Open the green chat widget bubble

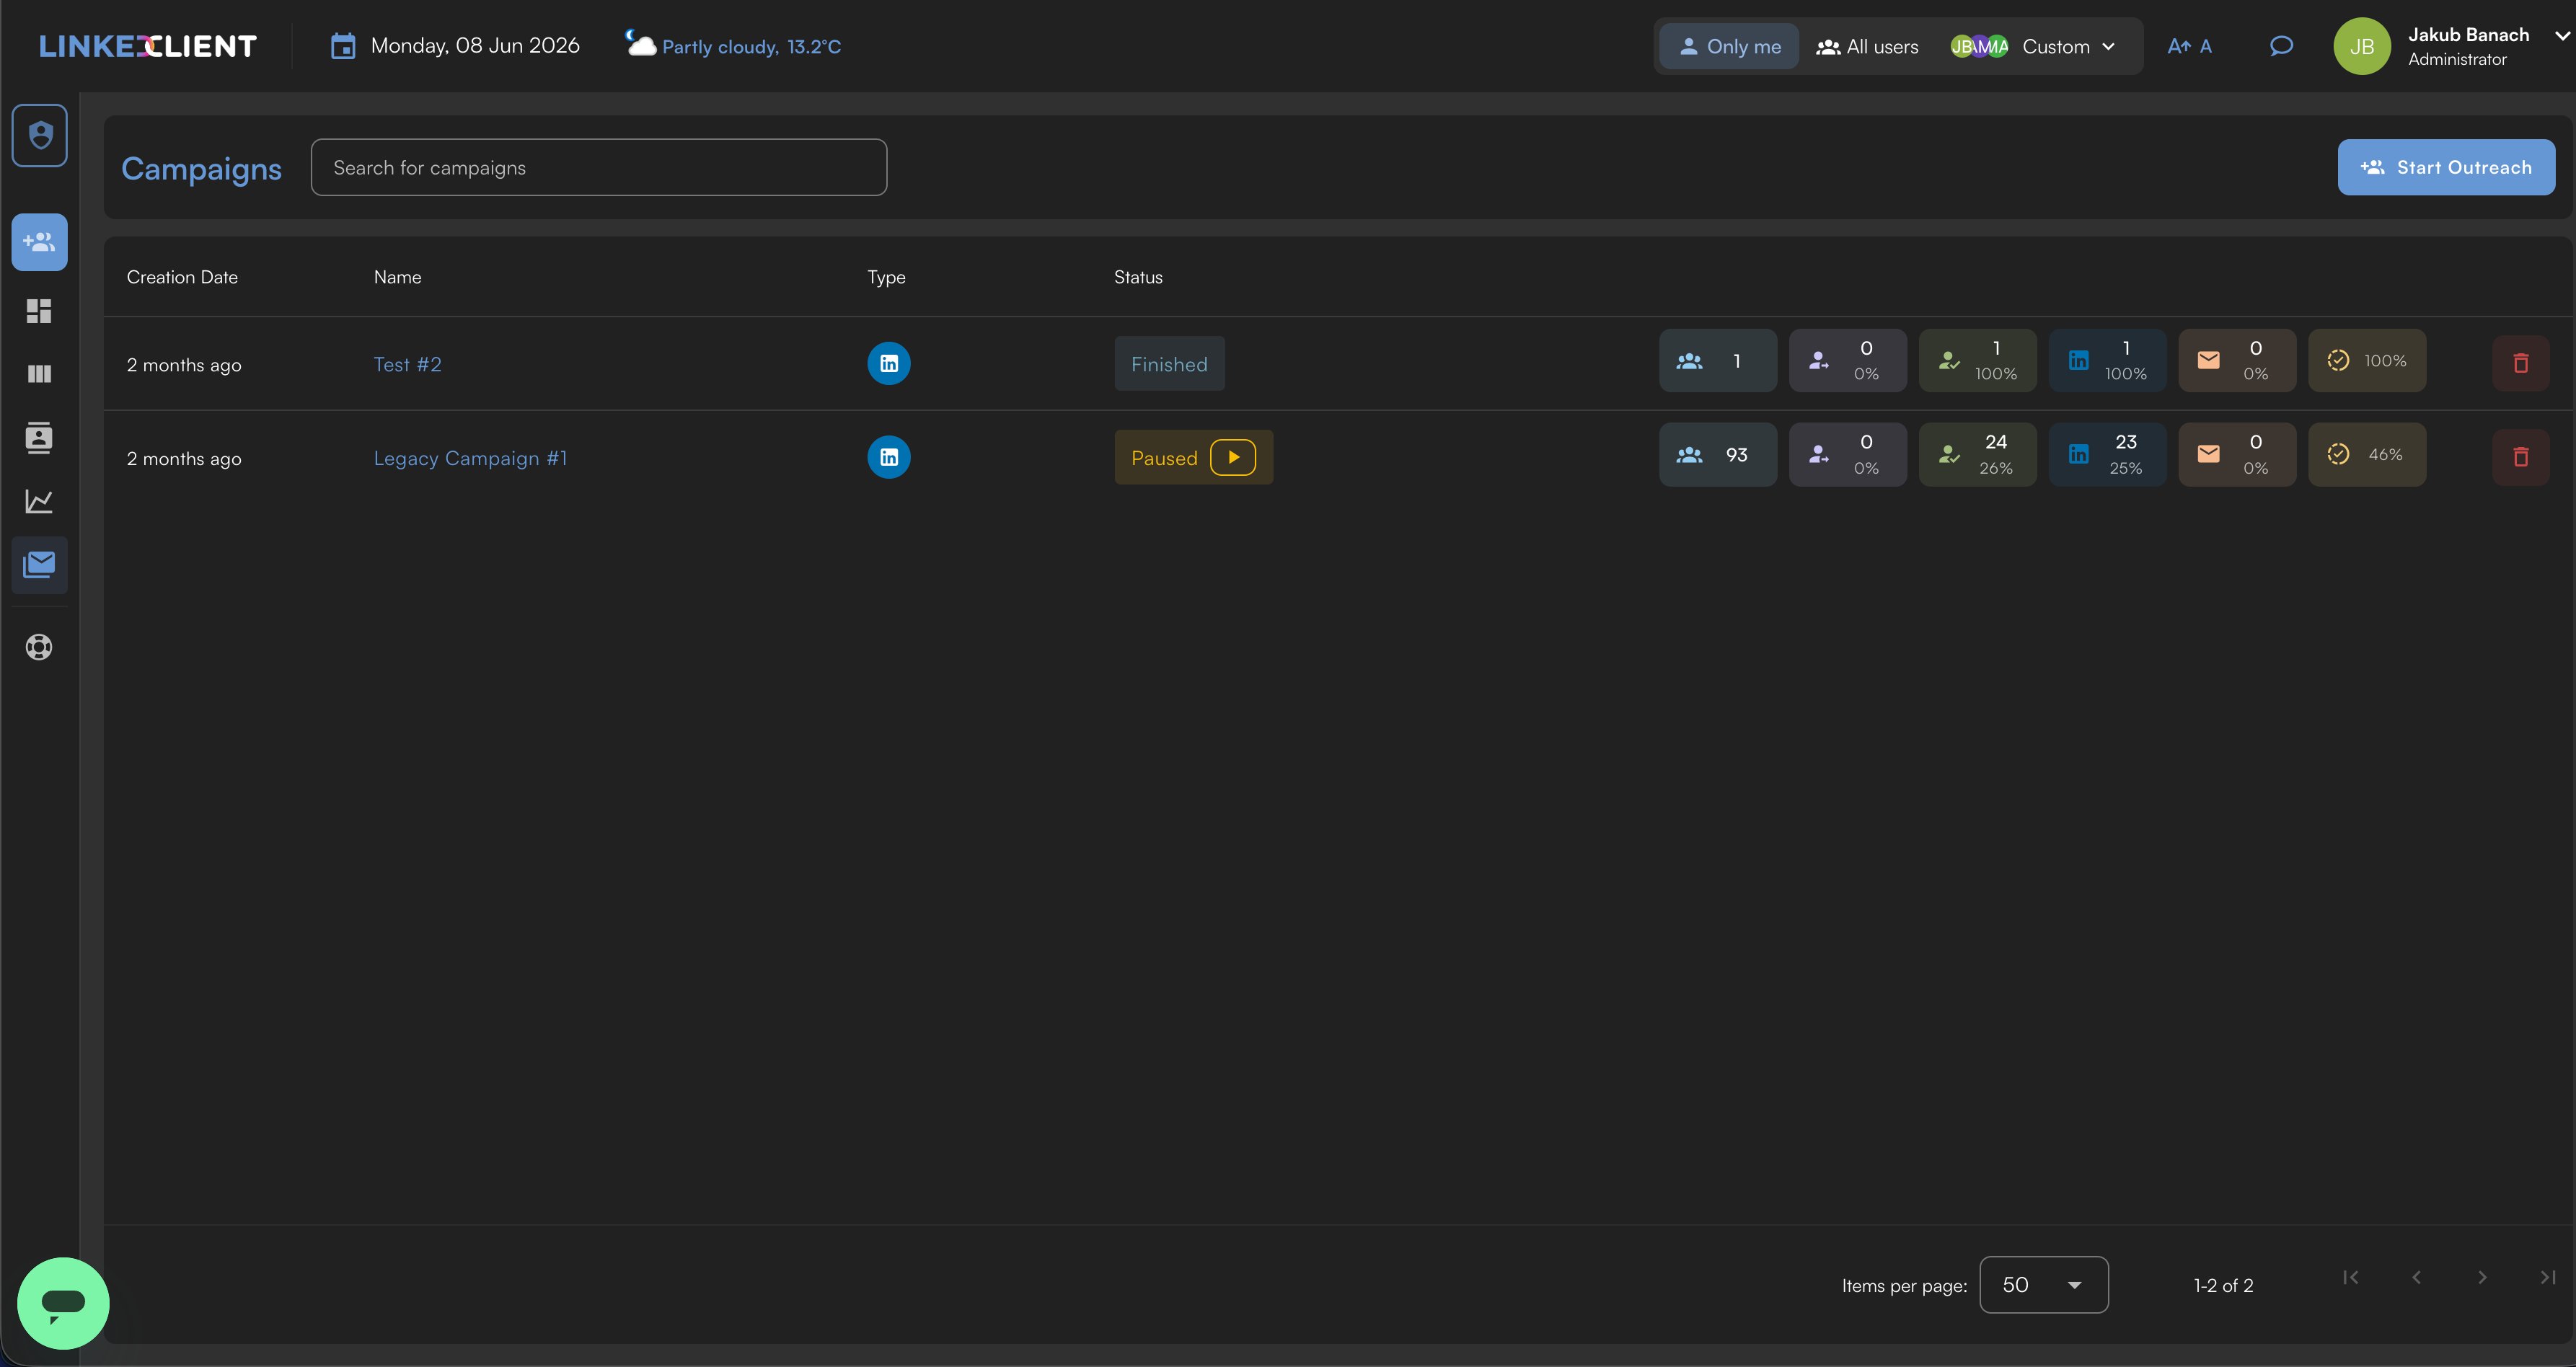63,1303
